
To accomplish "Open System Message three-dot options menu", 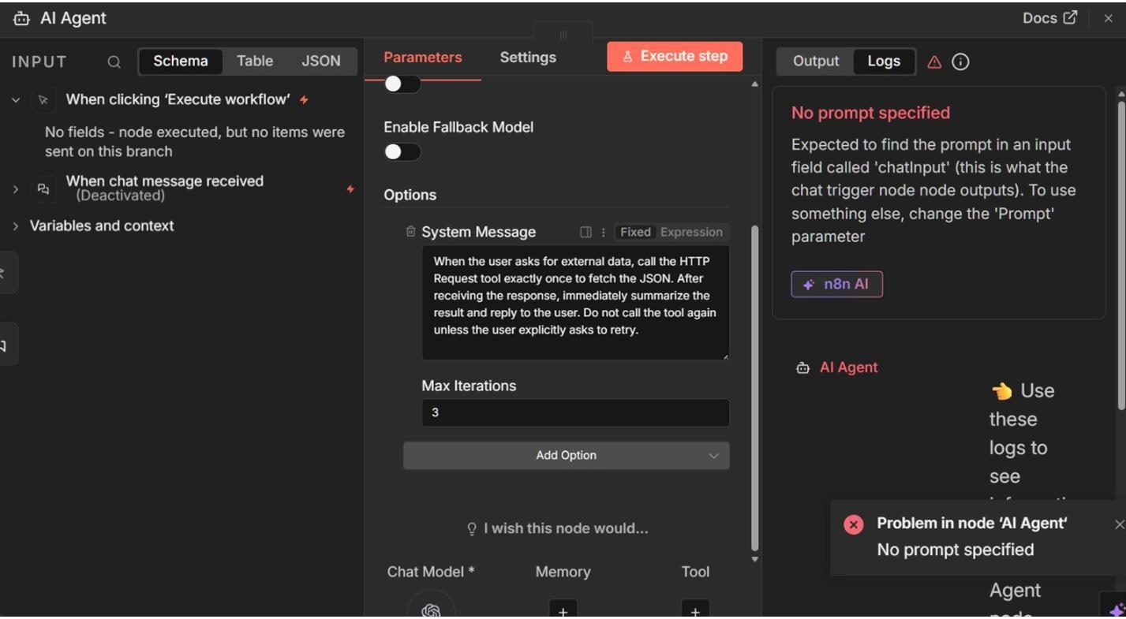I will click(604, 232).
